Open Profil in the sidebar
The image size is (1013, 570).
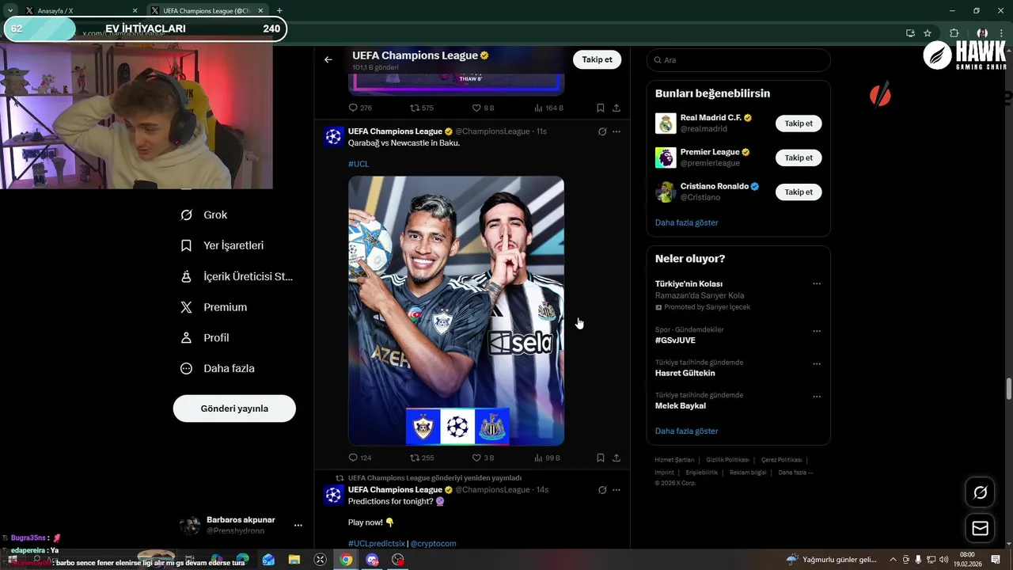[x=205, y=337]
